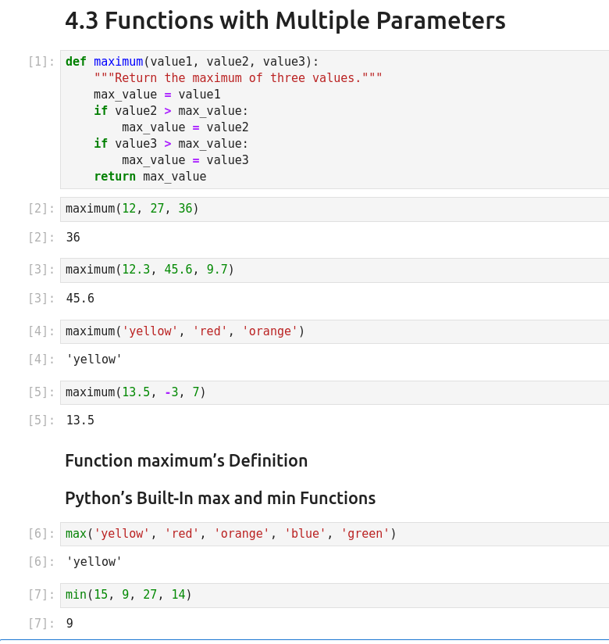This screenshot has width=609, height=644.
Task: Select the 'yellow' output under the max call
Action: click(x=94, y=562)
